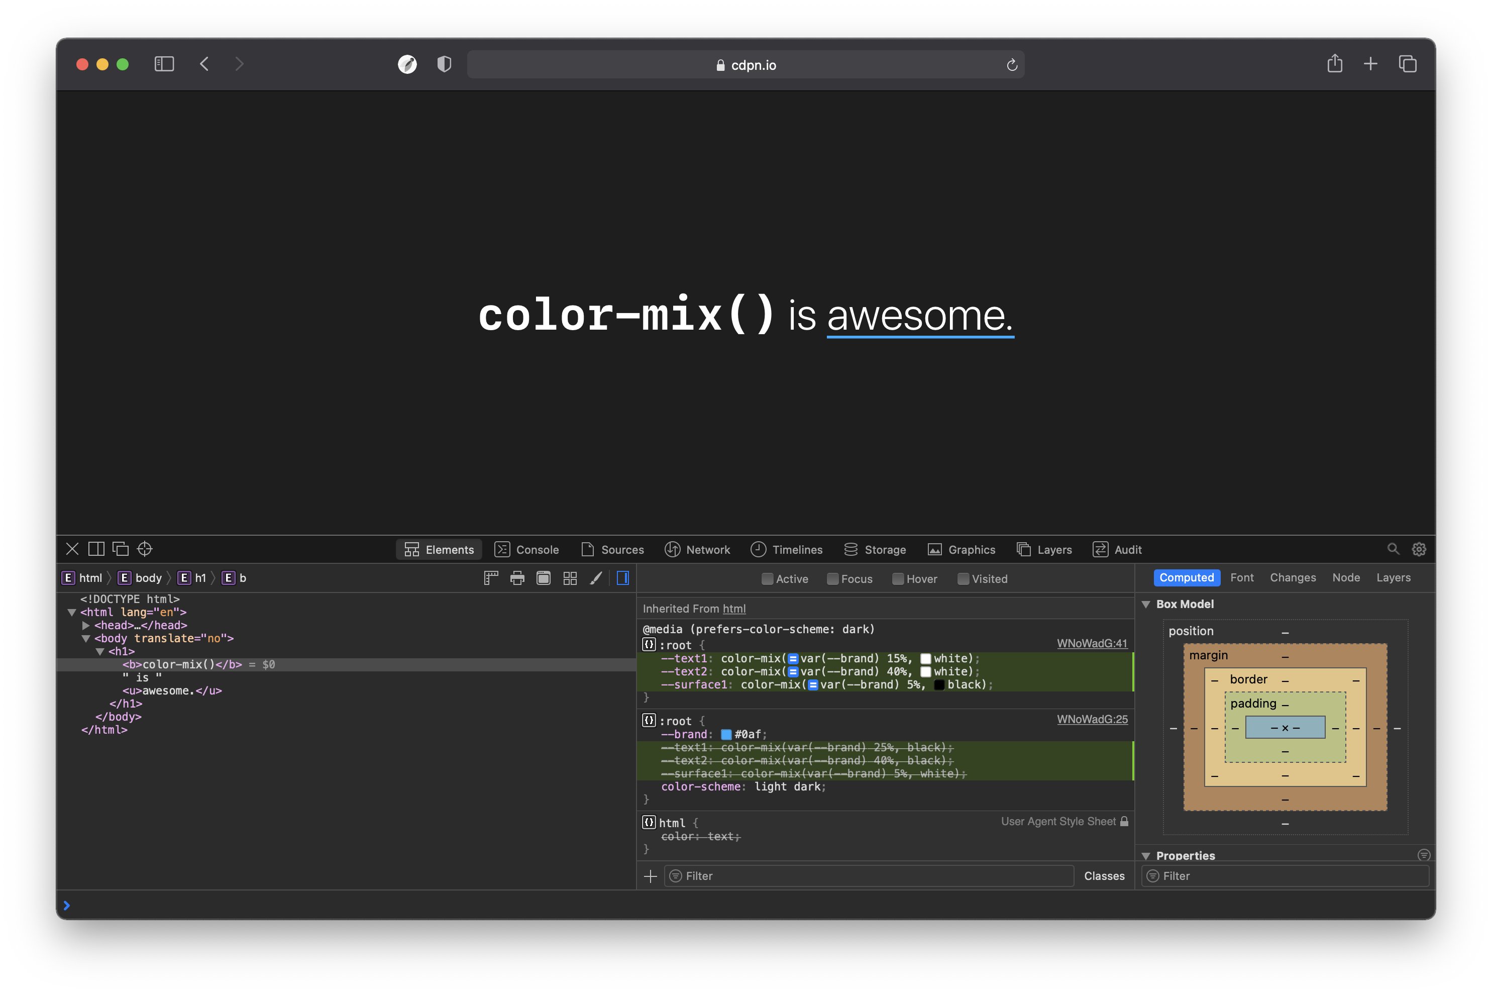Enable the Focus pseudo-class checkbox
1492x994 pixels.
point(832,579)
